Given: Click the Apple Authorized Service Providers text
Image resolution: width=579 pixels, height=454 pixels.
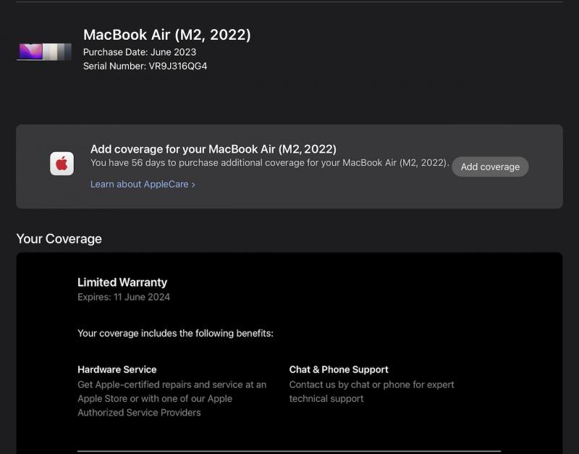Looking at the screenshot, I should 139,412.
